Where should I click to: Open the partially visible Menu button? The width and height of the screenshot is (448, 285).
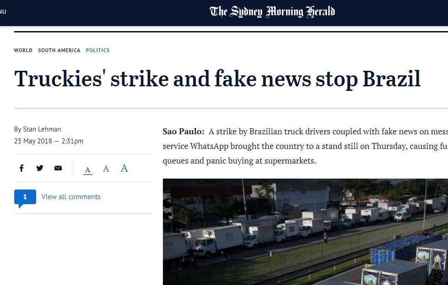click(3, 12)
